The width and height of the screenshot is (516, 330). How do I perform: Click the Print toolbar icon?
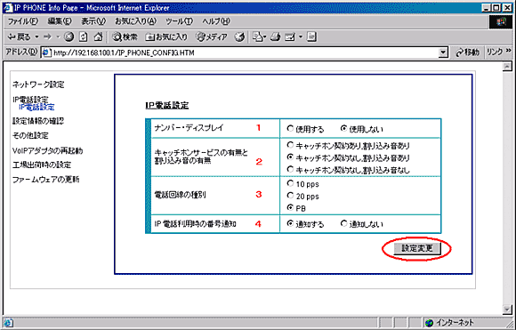275,36
